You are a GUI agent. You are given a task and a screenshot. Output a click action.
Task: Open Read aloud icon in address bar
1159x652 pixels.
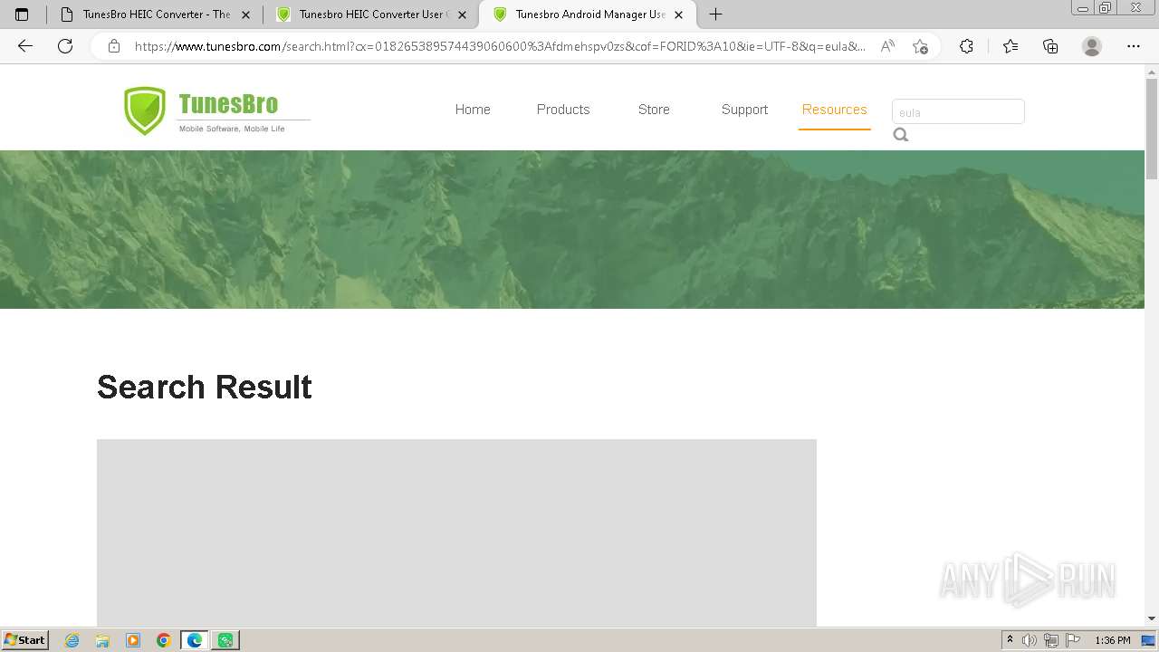(887, 46)
